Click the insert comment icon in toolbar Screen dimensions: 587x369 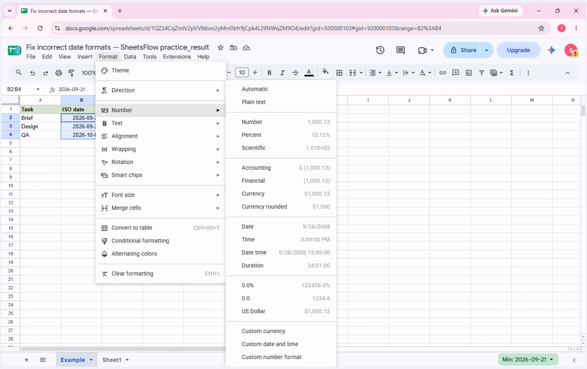456,73
